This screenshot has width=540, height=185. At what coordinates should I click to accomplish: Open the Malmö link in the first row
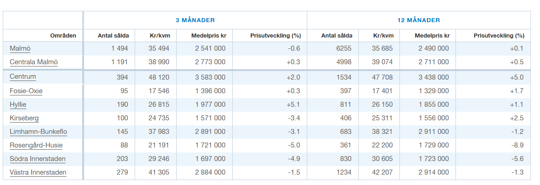20,48
